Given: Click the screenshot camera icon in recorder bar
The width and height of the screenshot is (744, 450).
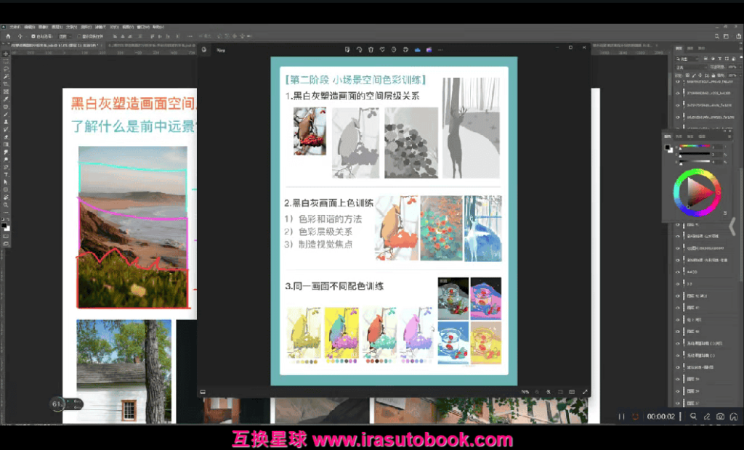Looking at the screenshot, I should pyautogui.click(x=720, y=417).
